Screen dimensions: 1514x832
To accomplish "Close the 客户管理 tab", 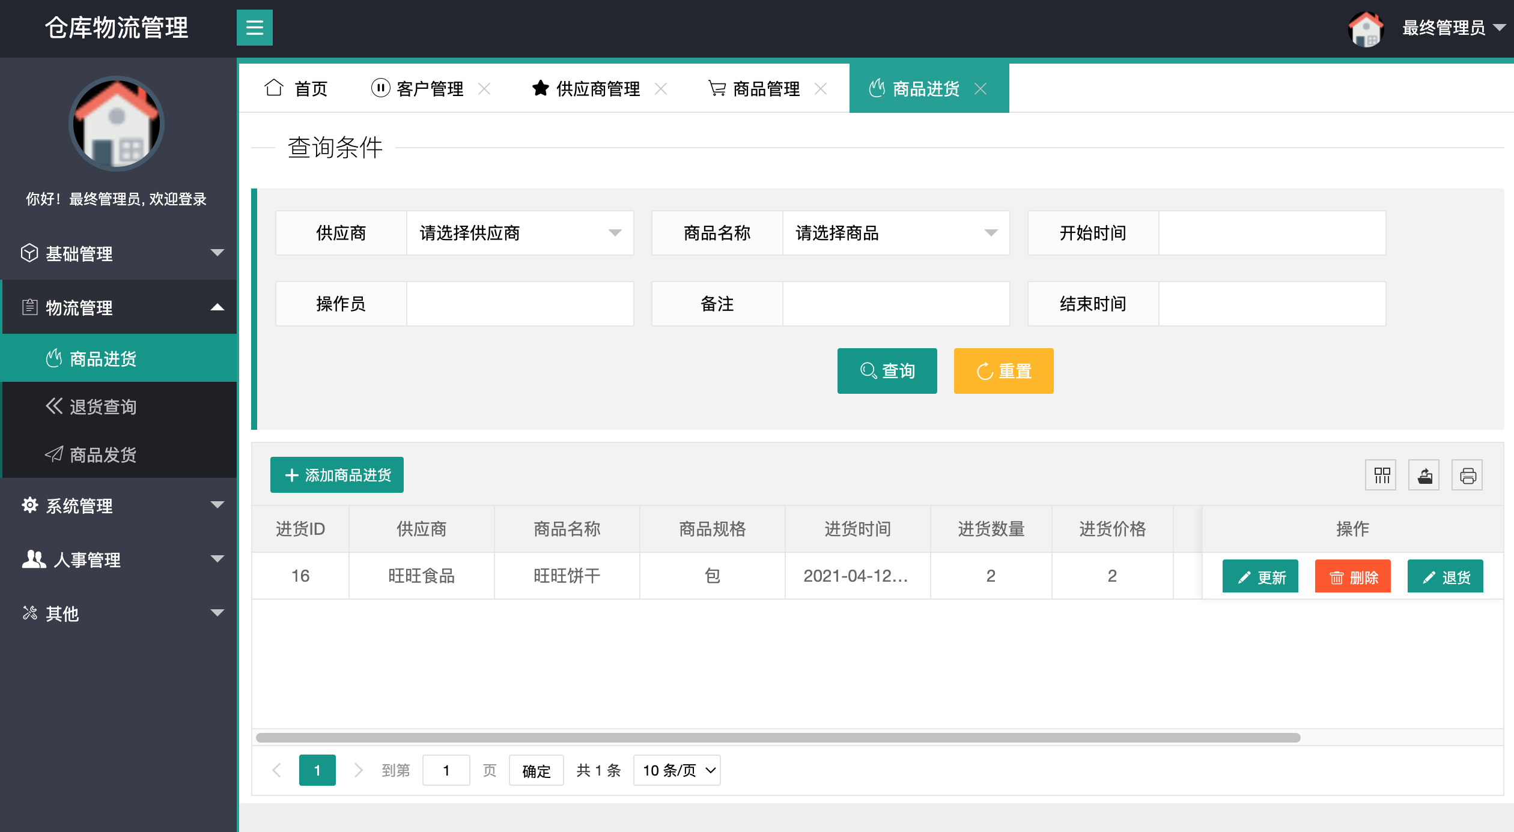I will [484, 89].
